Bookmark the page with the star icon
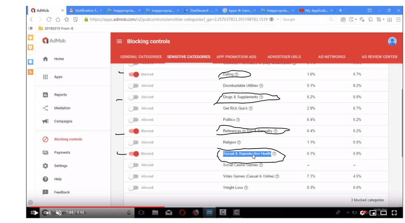This screenshot has height=223, width=405. point(67,20)
